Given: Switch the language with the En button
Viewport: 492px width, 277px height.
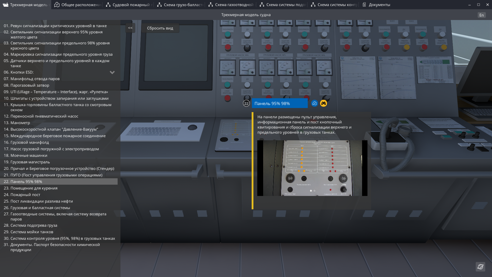Looking at the screenshot, I should [481, 15].
